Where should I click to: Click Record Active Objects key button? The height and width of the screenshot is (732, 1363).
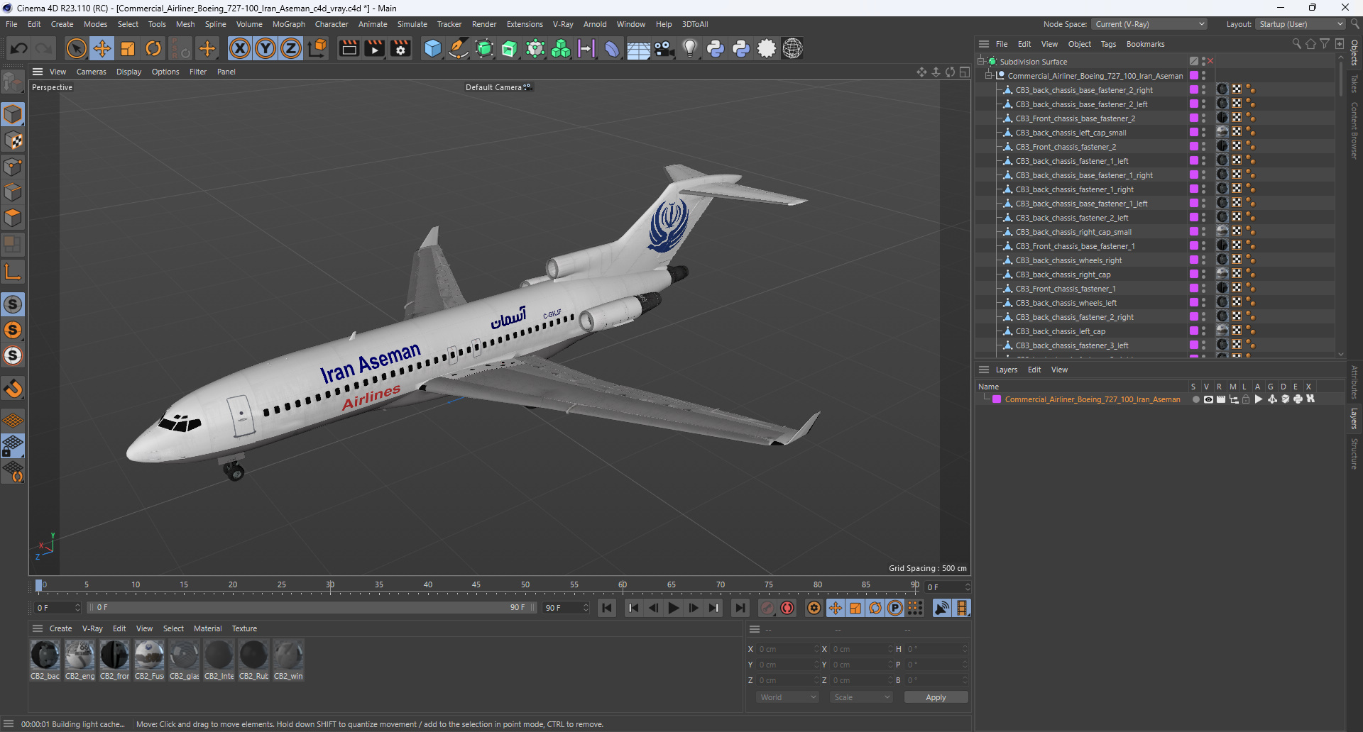pyautogui.click(x=767, y=608)
